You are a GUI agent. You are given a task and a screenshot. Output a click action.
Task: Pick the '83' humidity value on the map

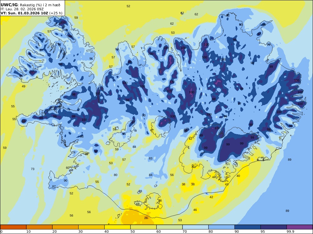pyautogui.click(x=151, y=158)
